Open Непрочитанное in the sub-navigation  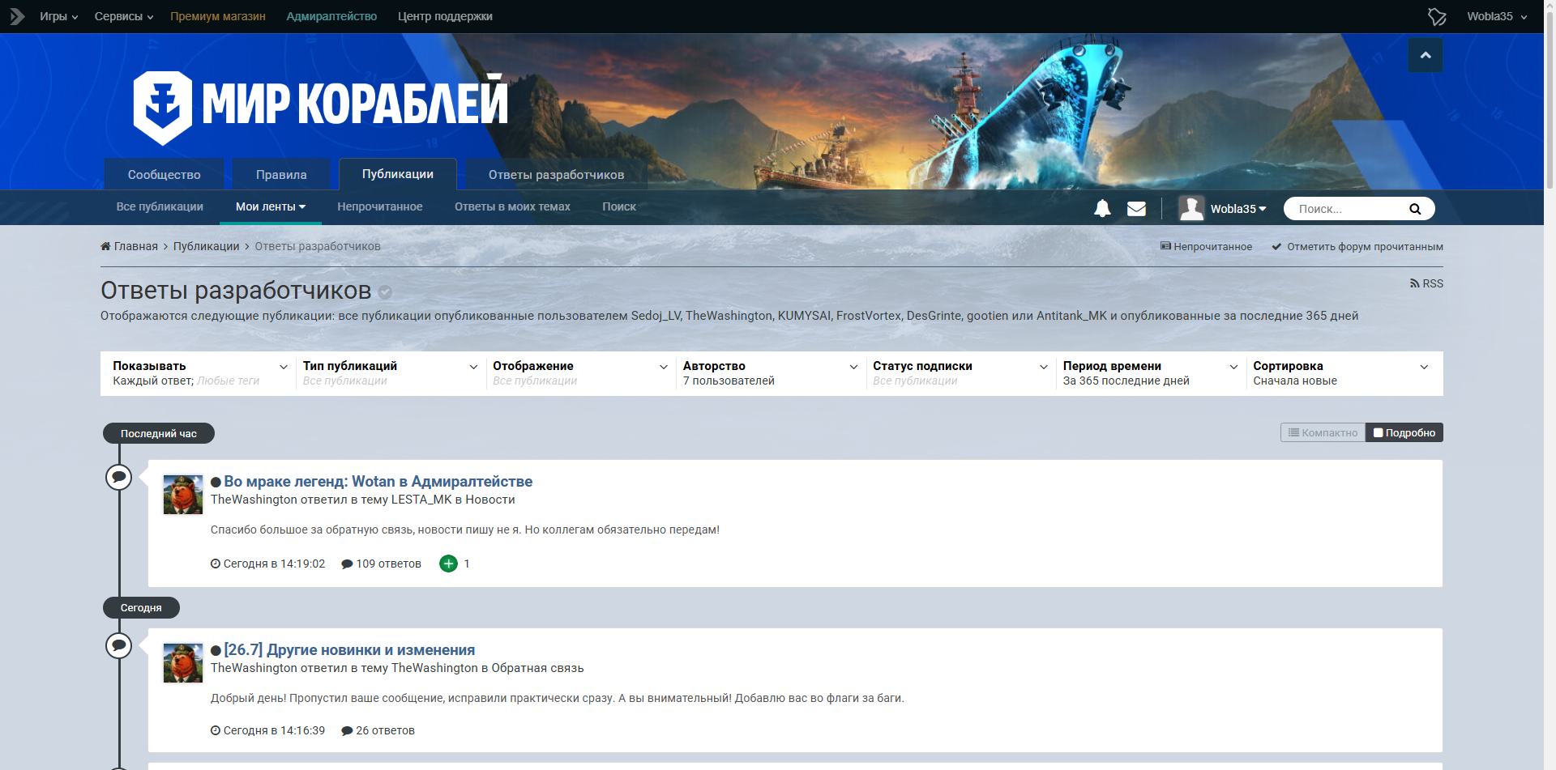point(380,206)
